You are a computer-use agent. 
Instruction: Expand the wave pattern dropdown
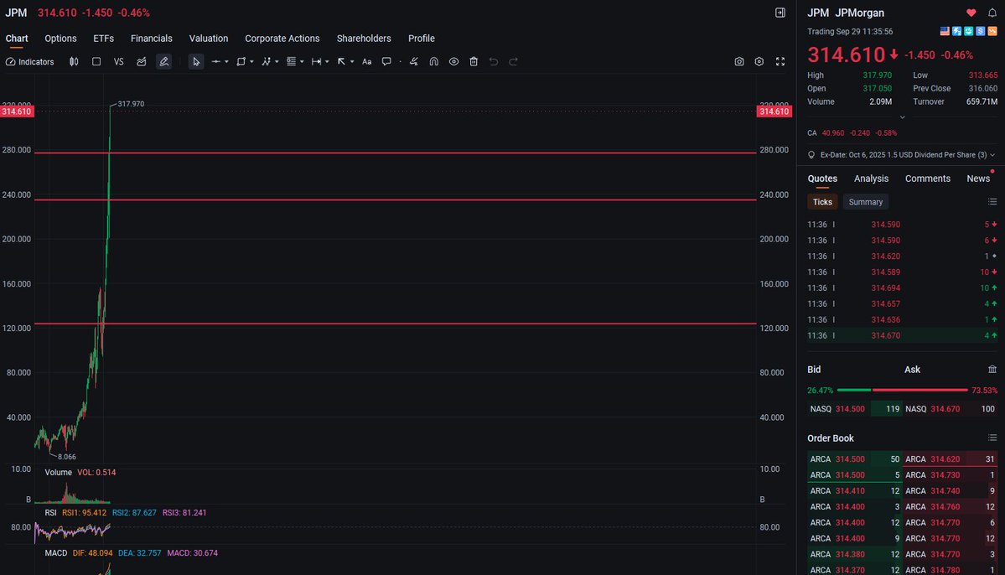277,62
